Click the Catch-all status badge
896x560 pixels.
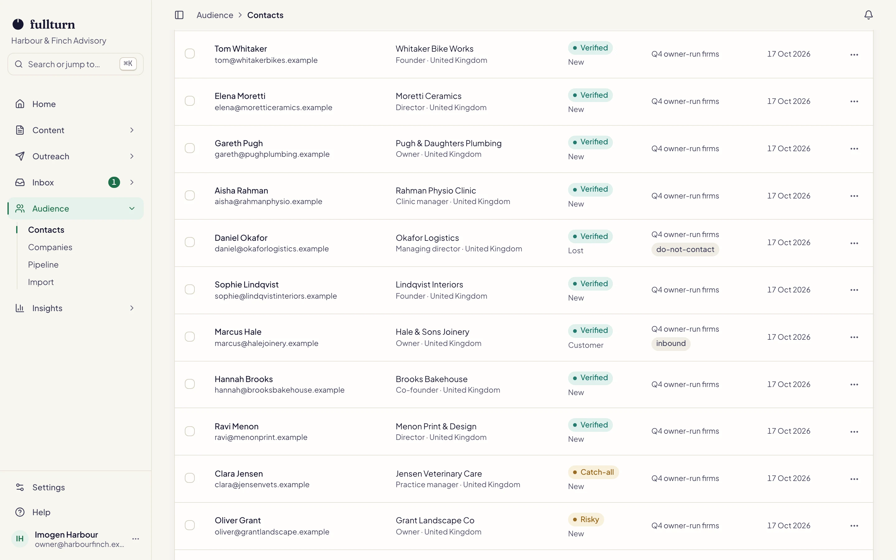point(594,472)
